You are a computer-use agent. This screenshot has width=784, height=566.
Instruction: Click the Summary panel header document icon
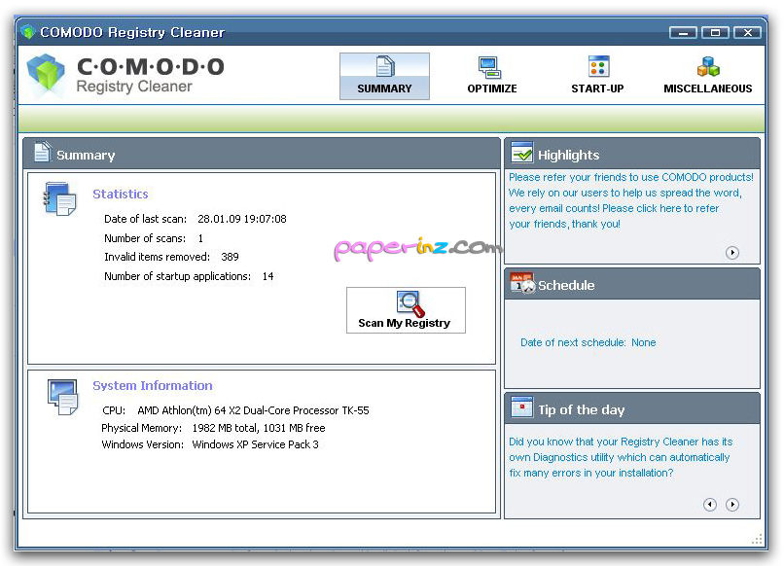point(42,152)
